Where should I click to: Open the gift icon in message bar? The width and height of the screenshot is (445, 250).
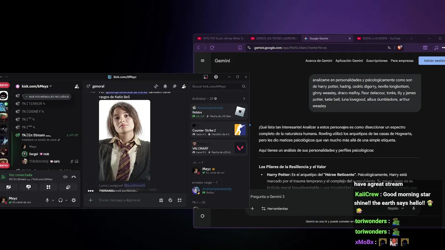click(x=161, y=200)
